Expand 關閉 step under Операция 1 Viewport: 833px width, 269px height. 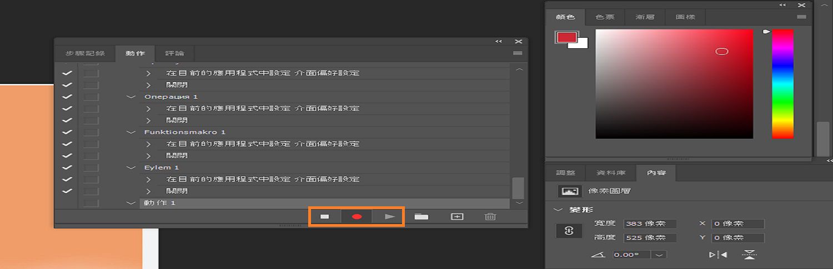pyautogui.click(x=148, y=120)
